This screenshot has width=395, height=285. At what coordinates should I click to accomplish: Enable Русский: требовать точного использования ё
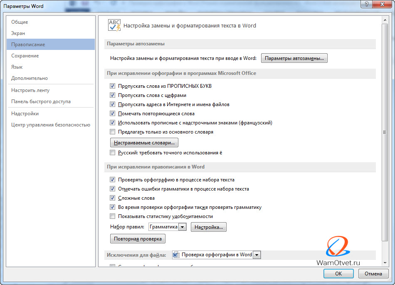(x=112, y=153)
